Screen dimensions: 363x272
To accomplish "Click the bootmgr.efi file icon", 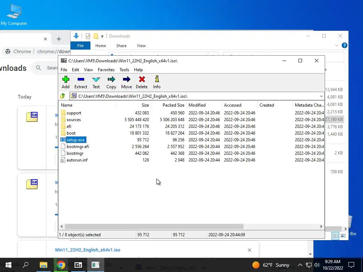I will 63,146.
